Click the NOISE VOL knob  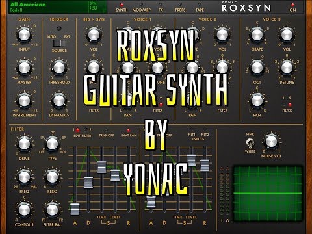click(271, 142)
